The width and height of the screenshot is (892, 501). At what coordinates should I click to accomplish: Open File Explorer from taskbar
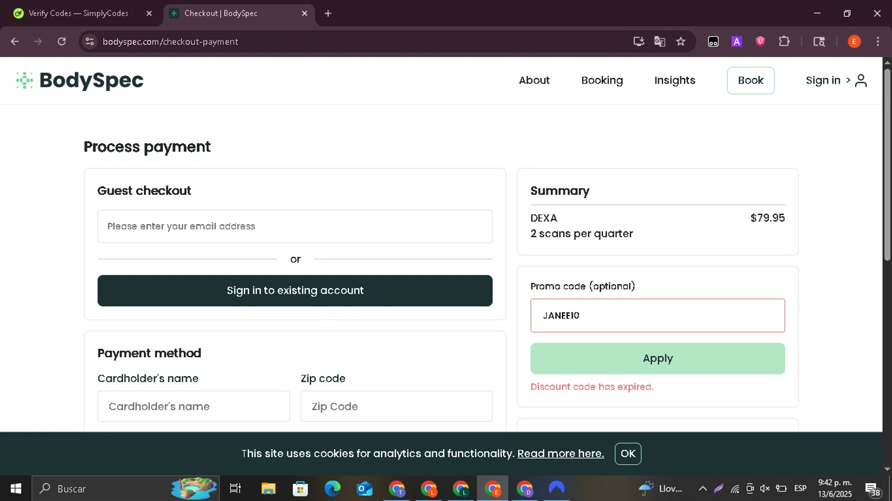coord(268,489)
